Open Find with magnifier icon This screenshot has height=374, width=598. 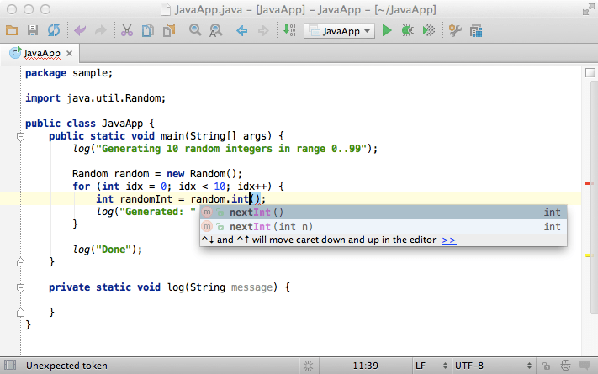coord(195,30)
